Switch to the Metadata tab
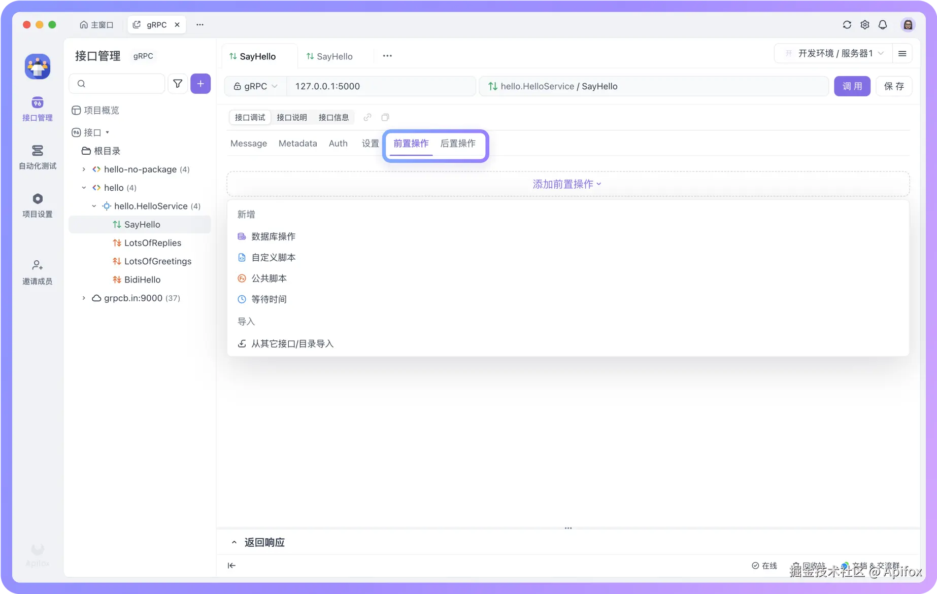Screen dimensions: 937x594 297,144
